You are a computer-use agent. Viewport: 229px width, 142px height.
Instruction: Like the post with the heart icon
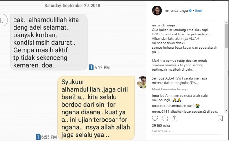click(x=155, y=118)
